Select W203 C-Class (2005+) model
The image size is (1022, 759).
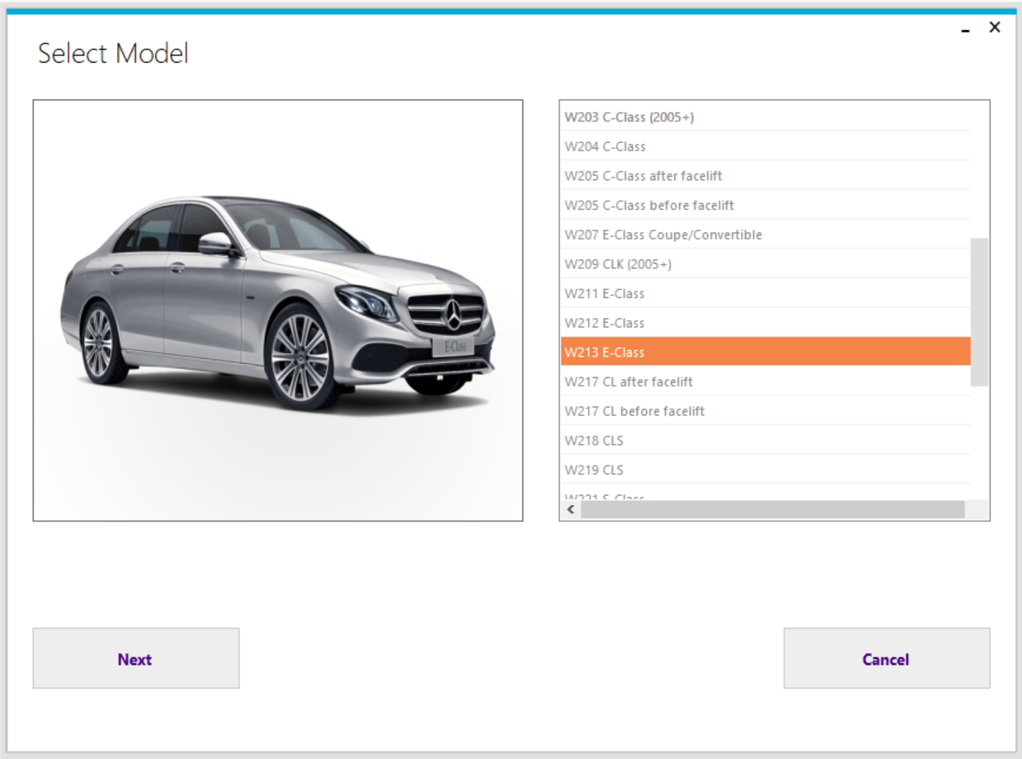coord(766,116)
